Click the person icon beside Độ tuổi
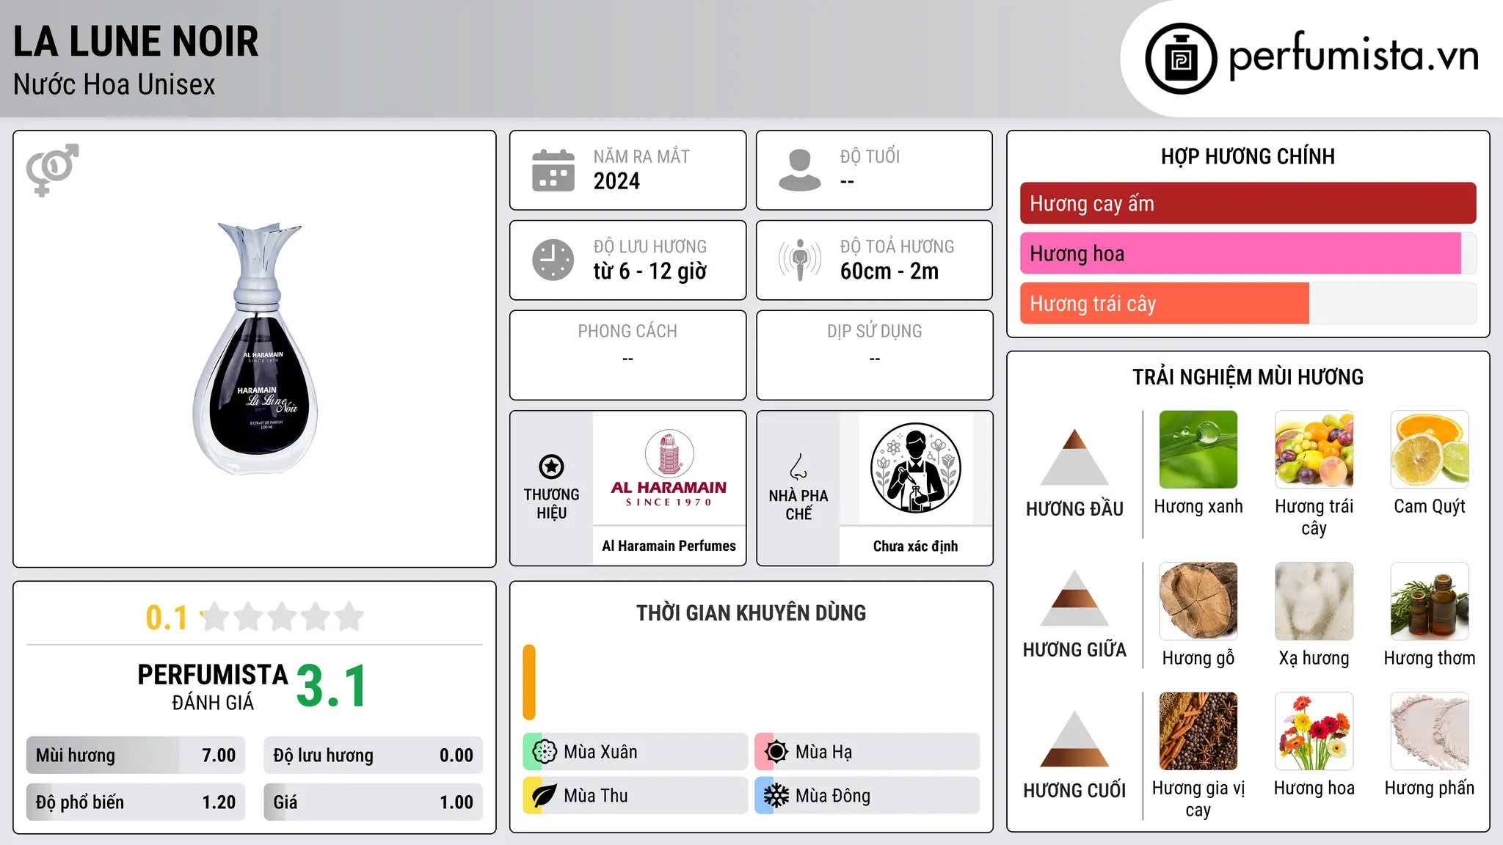Image resolution: width=1503 pixels, height=845 pixels. [x=800, y=170]
